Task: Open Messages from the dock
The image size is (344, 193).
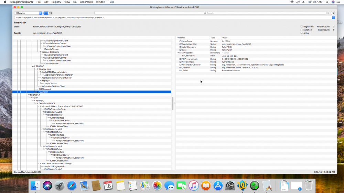Action: click(x=169, y=185)
